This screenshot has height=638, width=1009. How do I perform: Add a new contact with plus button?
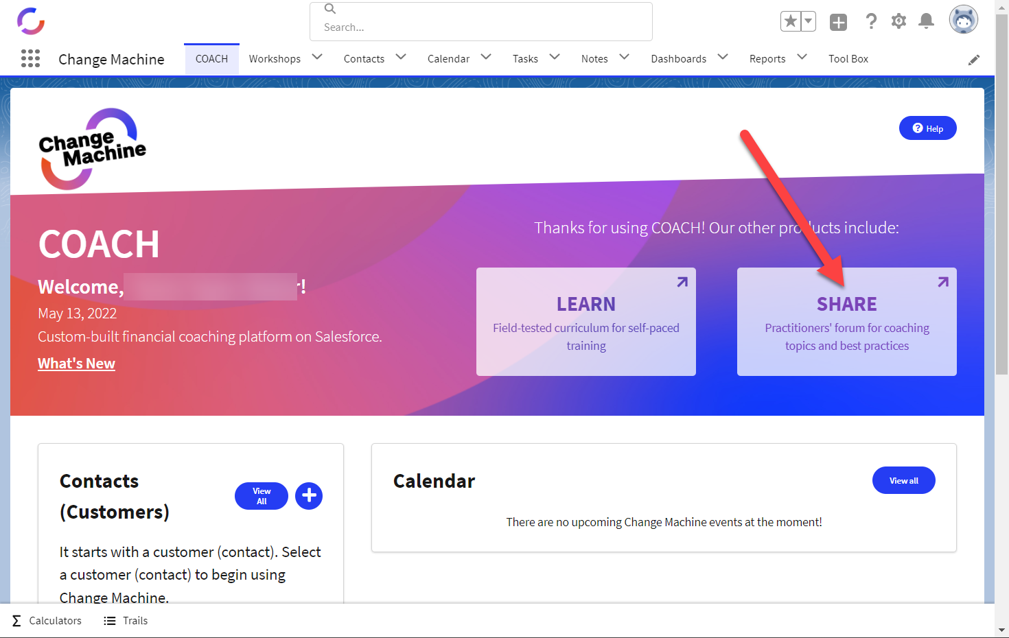[x=309, y=496]
